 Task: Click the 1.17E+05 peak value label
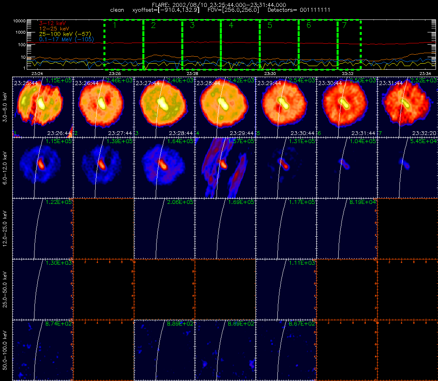pos(302,202)
